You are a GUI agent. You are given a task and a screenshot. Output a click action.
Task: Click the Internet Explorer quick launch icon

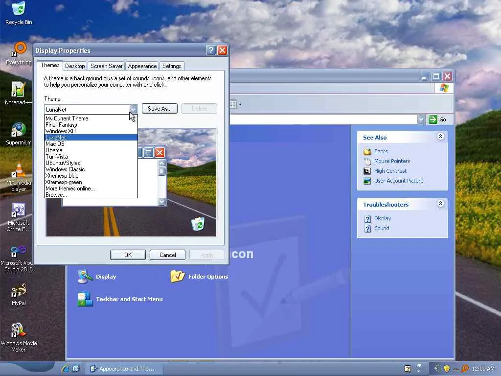65,369
